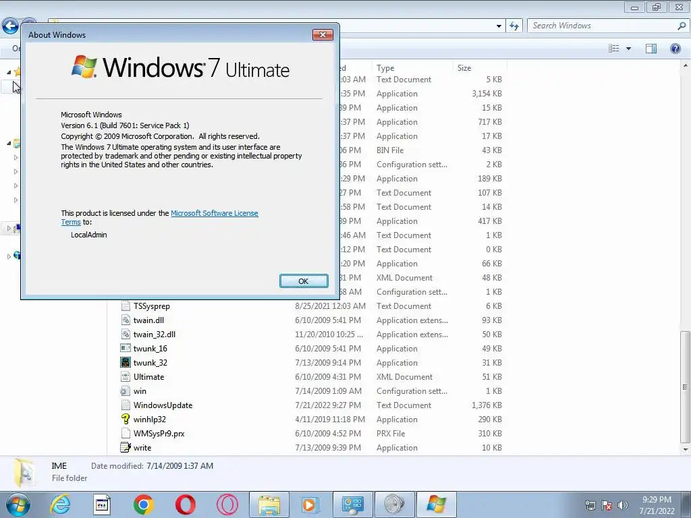Collapse the Favorites tree node
Screen dimensions: 691x518
click(x=9, y=72)
